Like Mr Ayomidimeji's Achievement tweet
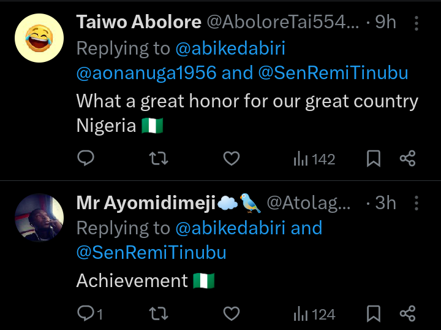Image resolution: width=441 pixels, height=330 pixels. 231,315
